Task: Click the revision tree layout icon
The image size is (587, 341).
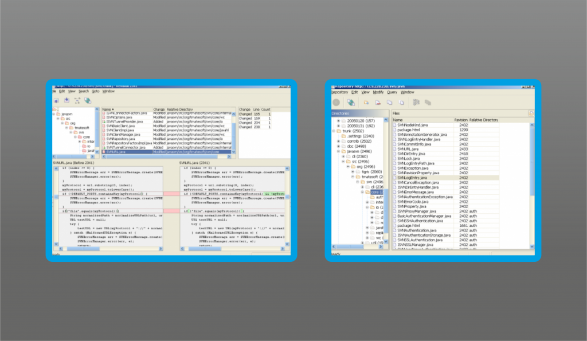Action: pyautogui.click(x=416, y=102)
